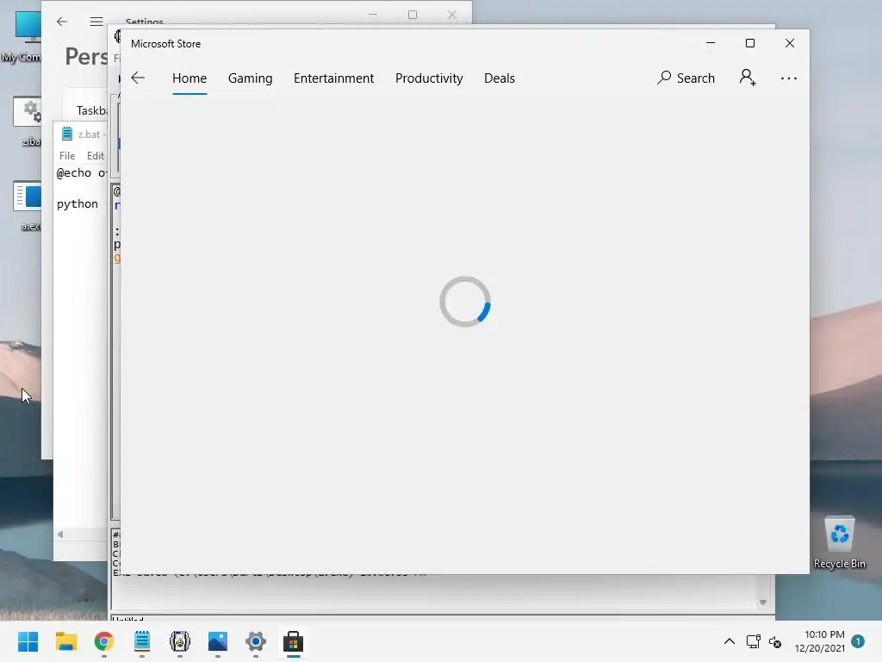Open the Windows Start menu
This screenshot has width=882, height=662.
(28, 641)
